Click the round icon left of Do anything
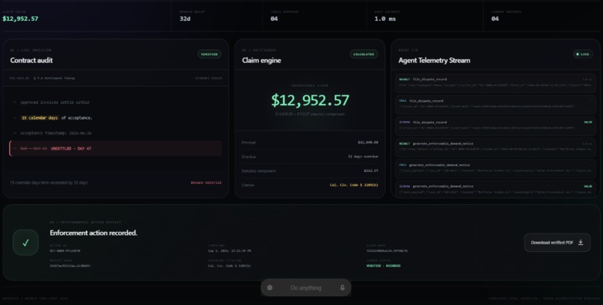Image resolution: width=603 pixels, height=305 pixels. point(270,288)
